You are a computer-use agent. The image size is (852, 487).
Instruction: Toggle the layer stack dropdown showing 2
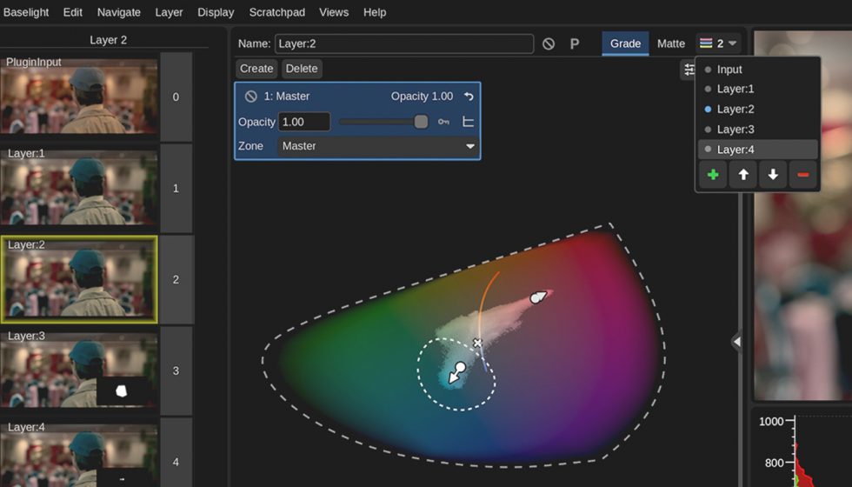click(x=718, y=43)
